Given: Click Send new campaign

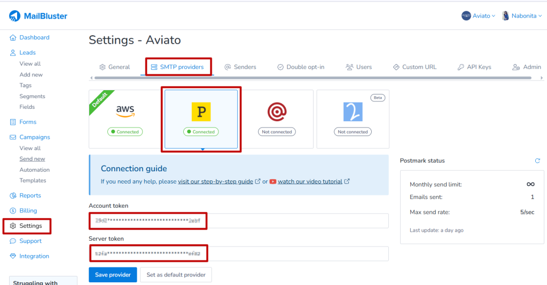Looking at the screenshot, I should [32, 159].
